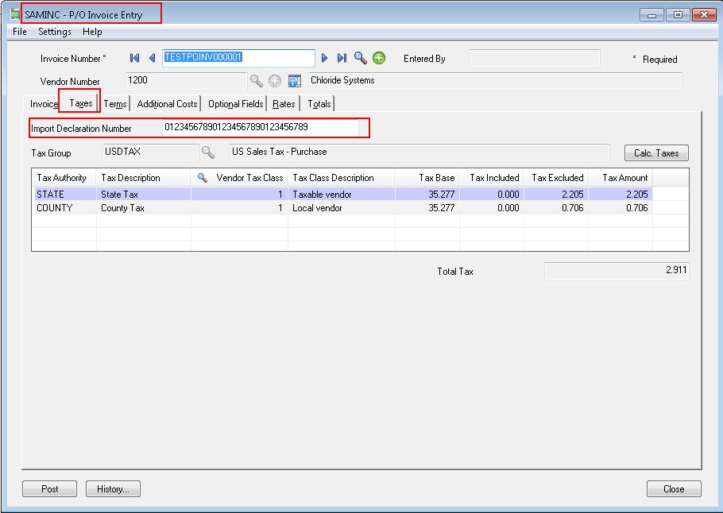Viewport: 723px width, 513px height.
Task: Click the Post button
Action: (49, 489)
